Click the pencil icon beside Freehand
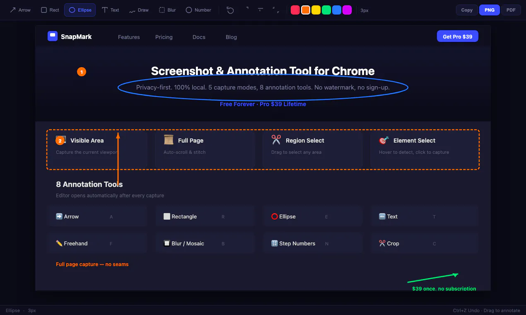 59,243
